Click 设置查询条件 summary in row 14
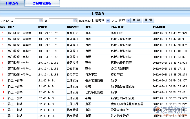 pos(120,110)
